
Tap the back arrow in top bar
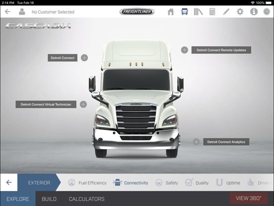7,12
